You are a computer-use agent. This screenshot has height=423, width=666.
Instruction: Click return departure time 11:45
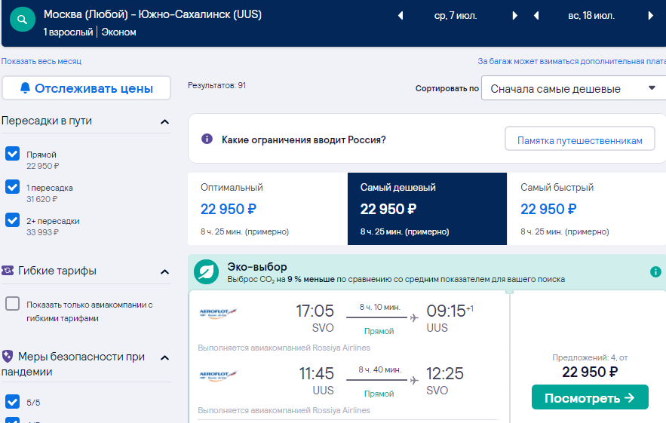pyautogui.click(x=317, y=374)
